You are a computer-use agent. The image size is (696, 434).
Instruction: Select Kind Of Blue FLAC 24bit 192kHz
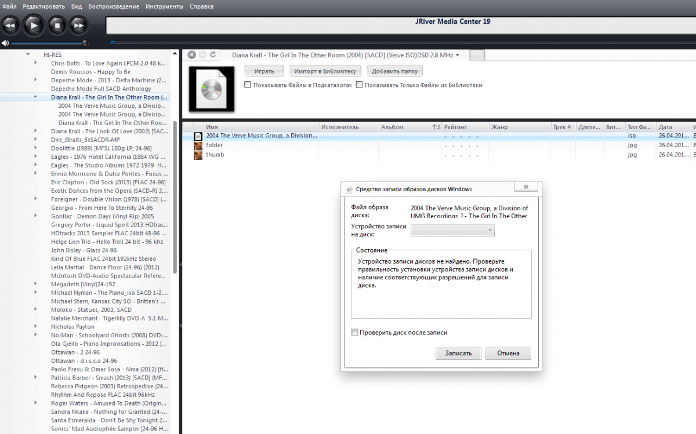tap(103, 259)
